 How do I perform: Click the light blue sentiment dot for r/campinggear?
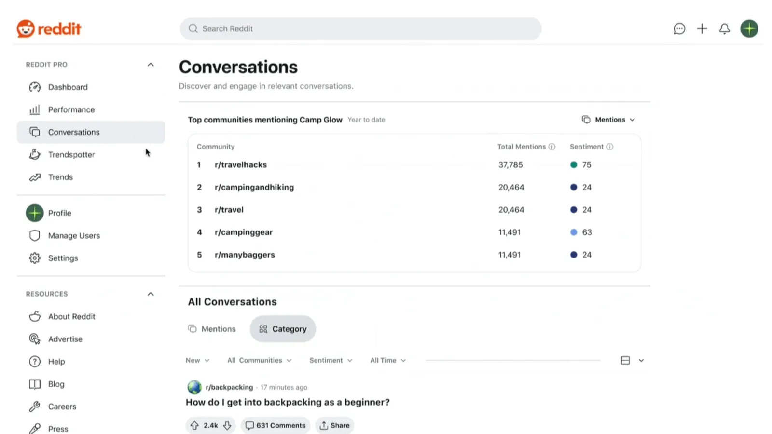(x=574, y=232)
